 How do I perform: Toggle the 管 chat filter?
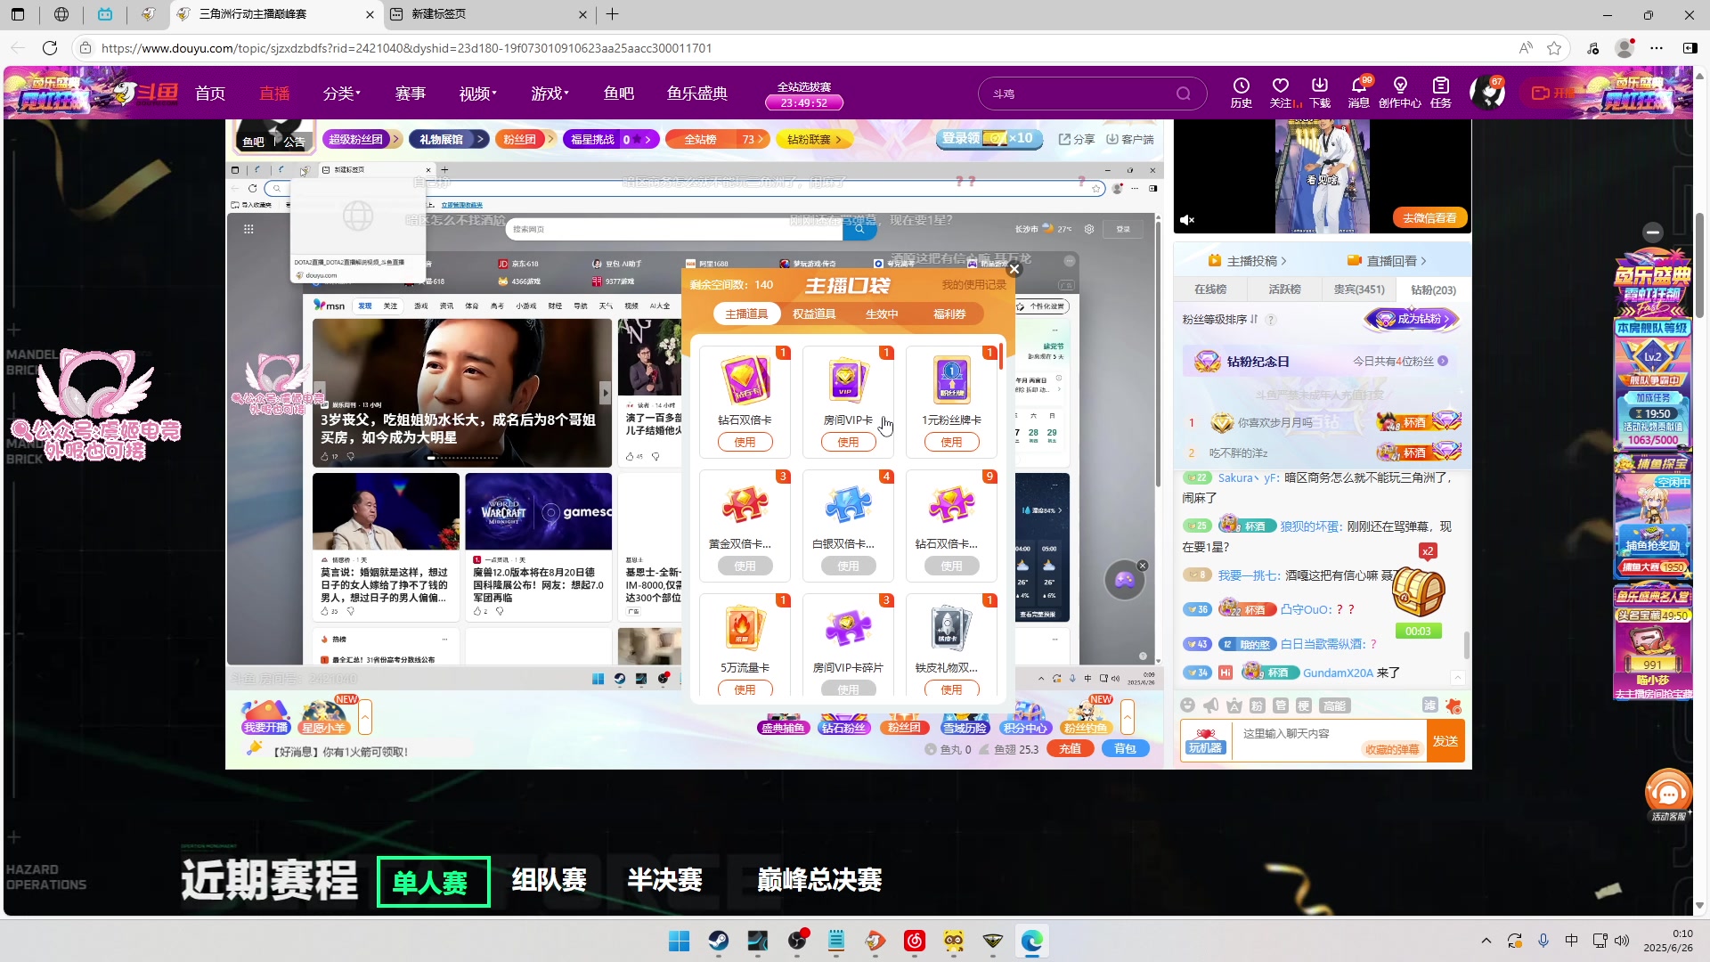point(1280,705)
